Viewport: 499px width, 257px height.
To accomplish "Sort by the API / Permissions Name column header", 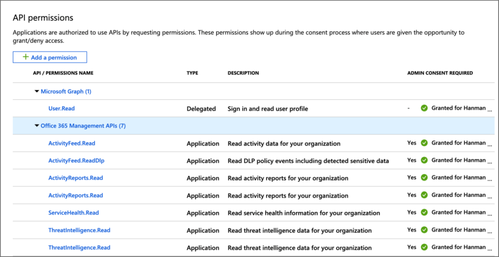I will pos(63,73).
